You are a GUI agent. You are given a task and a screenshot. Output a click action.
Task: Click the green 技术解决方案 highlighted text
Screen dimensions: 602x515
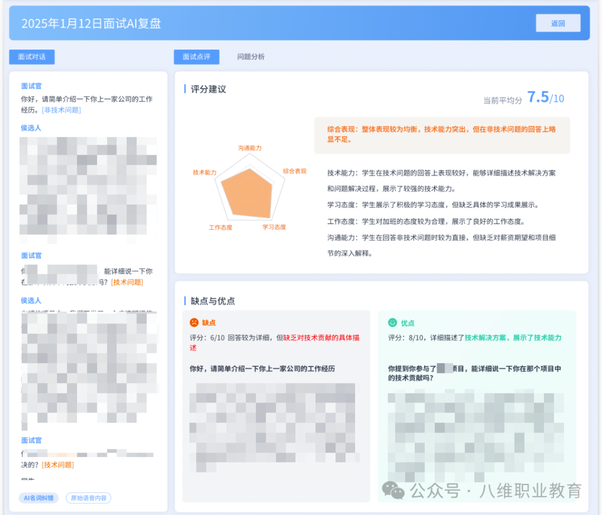coord(487,337)
